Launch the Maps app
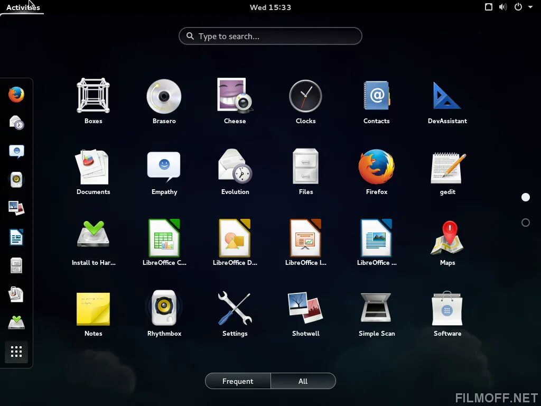Screen dimensions: 541x406 pos(447,243)
